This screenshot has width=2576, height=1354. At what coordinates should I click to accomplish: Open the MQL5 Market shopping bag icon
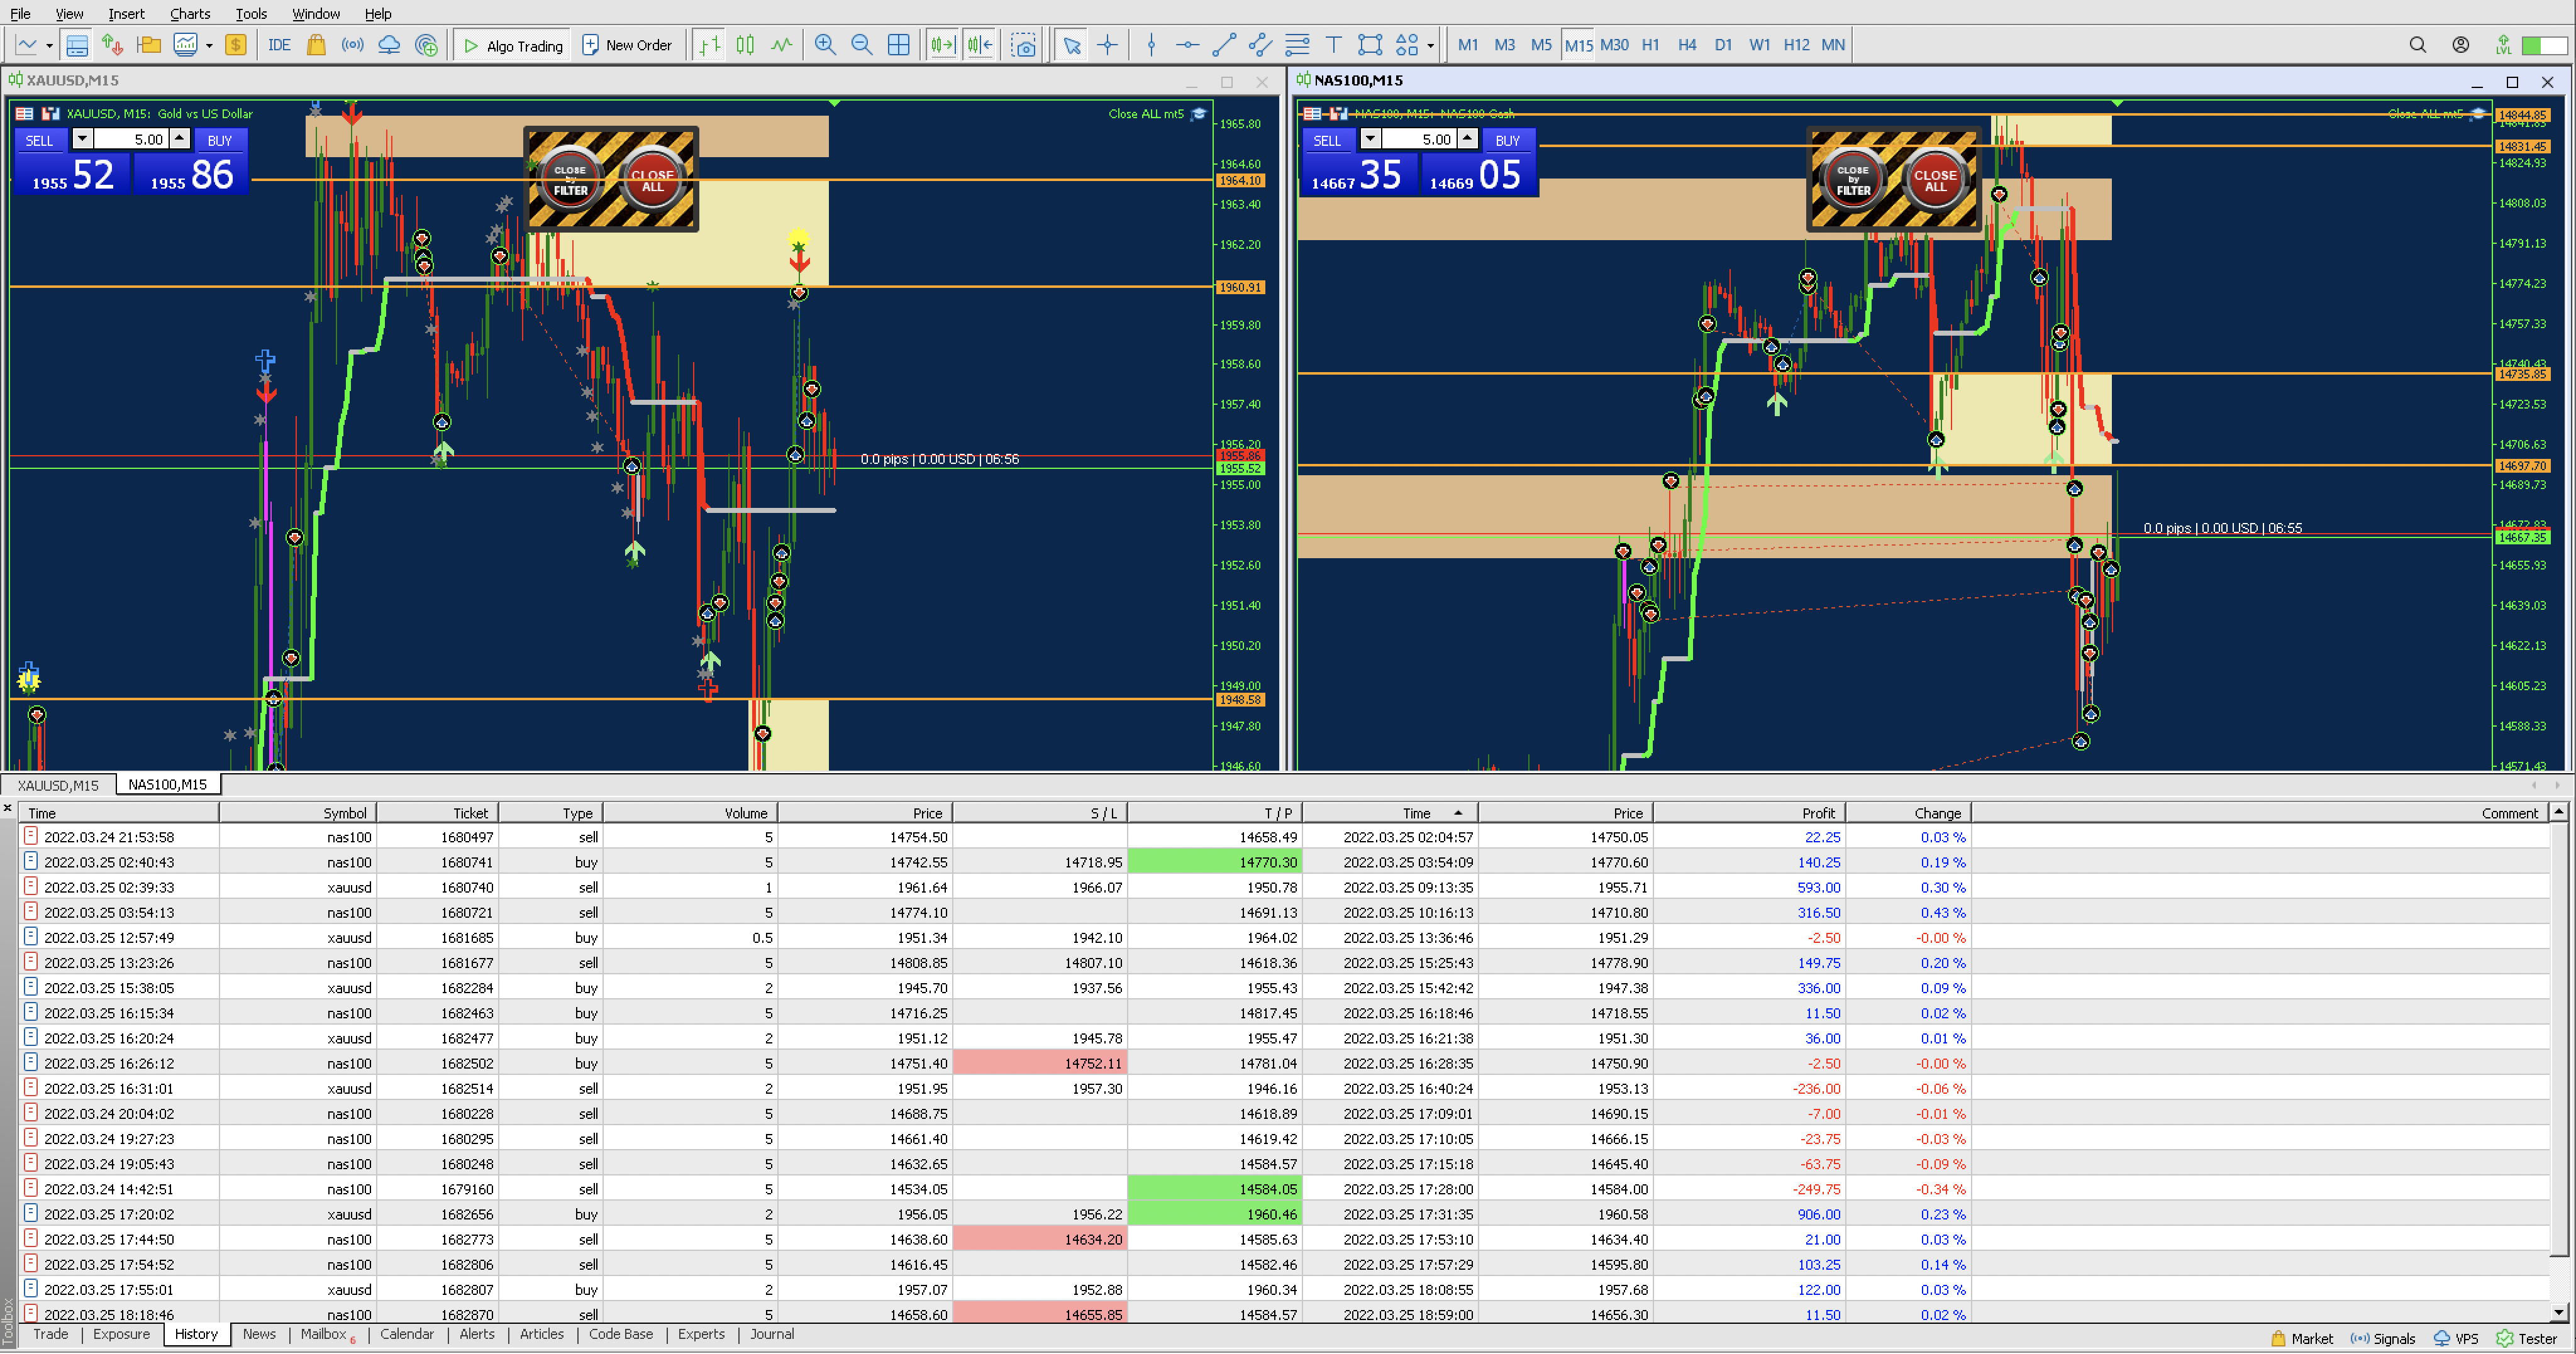point(316,45)
